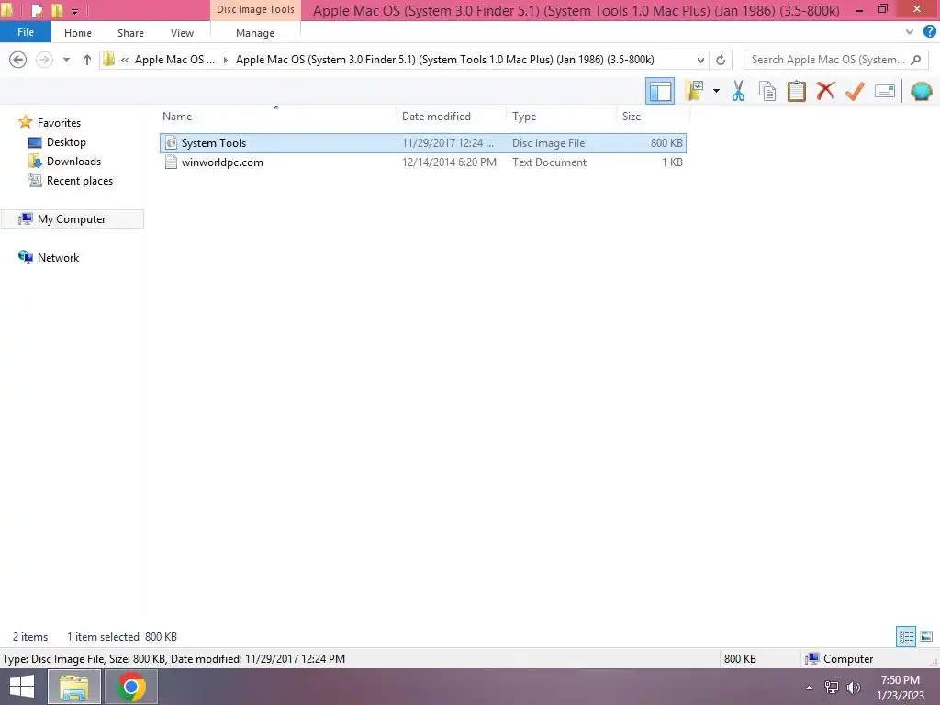Click the System Tools disc image file icon

[x=171, y=142]
